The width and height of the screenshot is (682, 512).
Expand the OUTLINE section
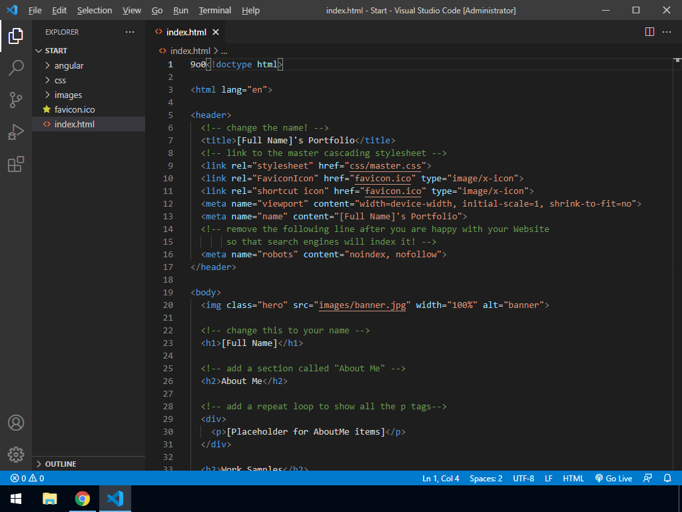[60, 464]
